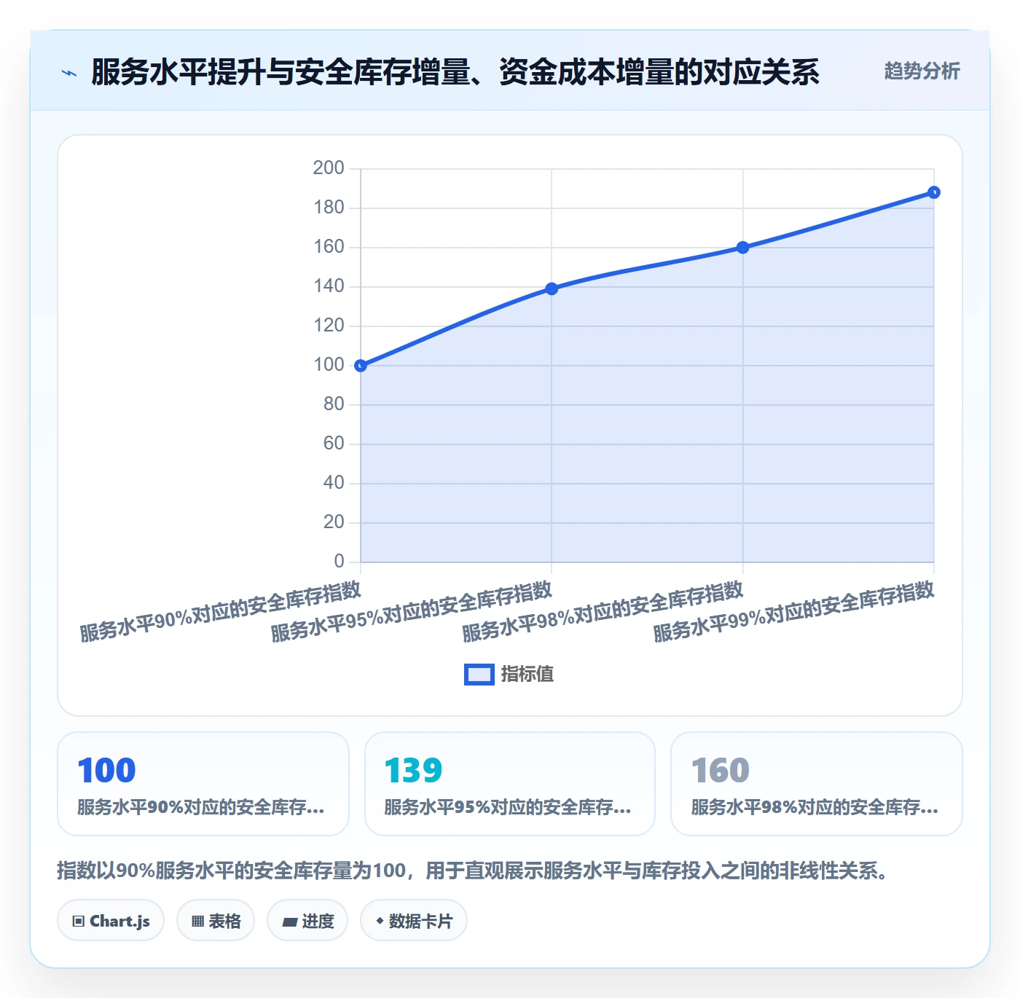This screenshot has width=1020, height=998.
Task: Click the x-axis label 服务水平95%对应的安全库存指数
Action: pyautogui.click(x=412, y=612)
